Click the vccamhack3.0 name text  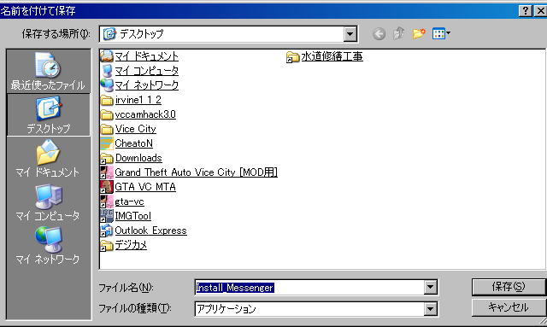pos(145,114)
